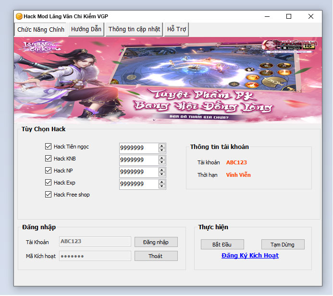Increase the Hack Exp value with up arrow

(162, 182)
